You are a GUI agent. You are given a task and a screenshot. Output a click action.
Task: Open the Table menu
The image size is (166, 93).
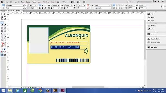34,2
